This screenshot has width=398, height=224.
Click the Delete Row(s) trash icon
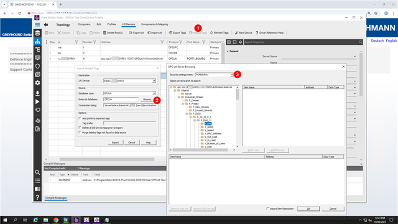[104, 33]
